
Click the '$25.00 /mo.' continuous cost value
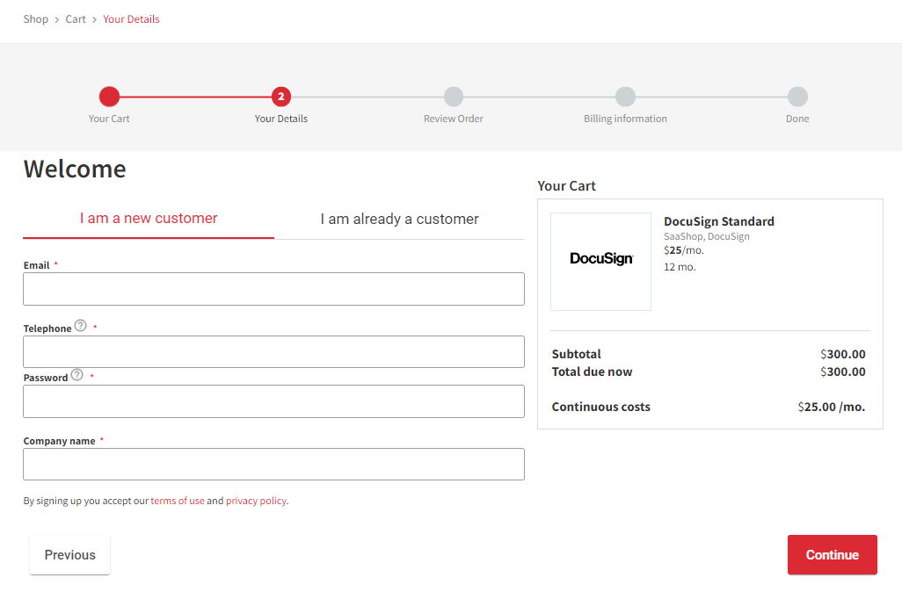coord(832,407)
